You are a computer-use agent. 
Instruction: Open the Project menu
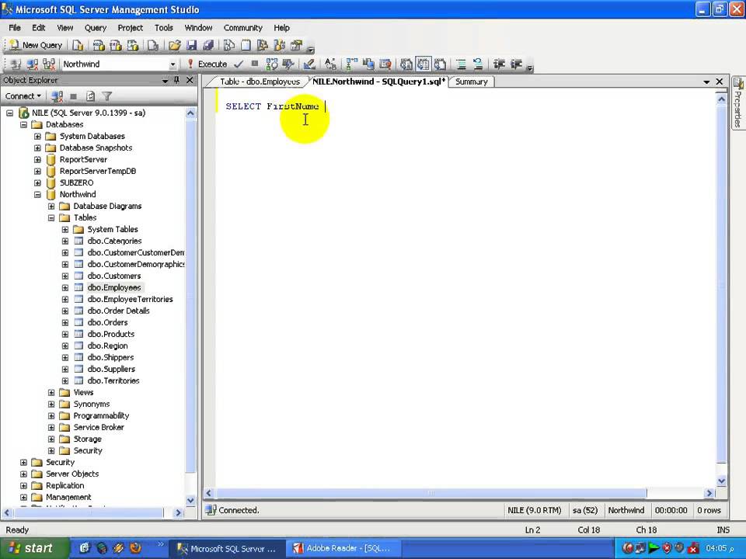[x=130, y=28]
